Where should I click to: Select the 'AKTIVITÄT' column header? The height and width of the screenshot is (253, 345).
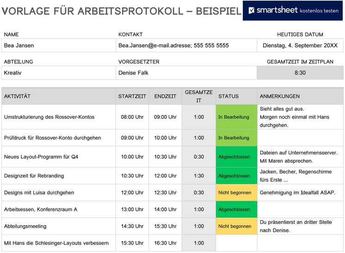(x=59, y=96)
